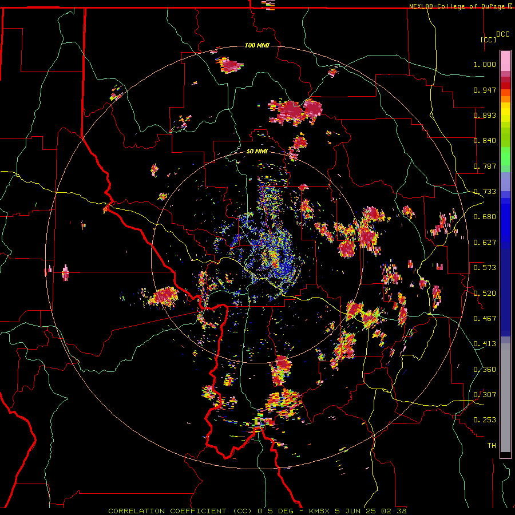Viewport: 515px width, 515px height.
Task: Click the 0.253 scale value
Action: tap(485, 420)
